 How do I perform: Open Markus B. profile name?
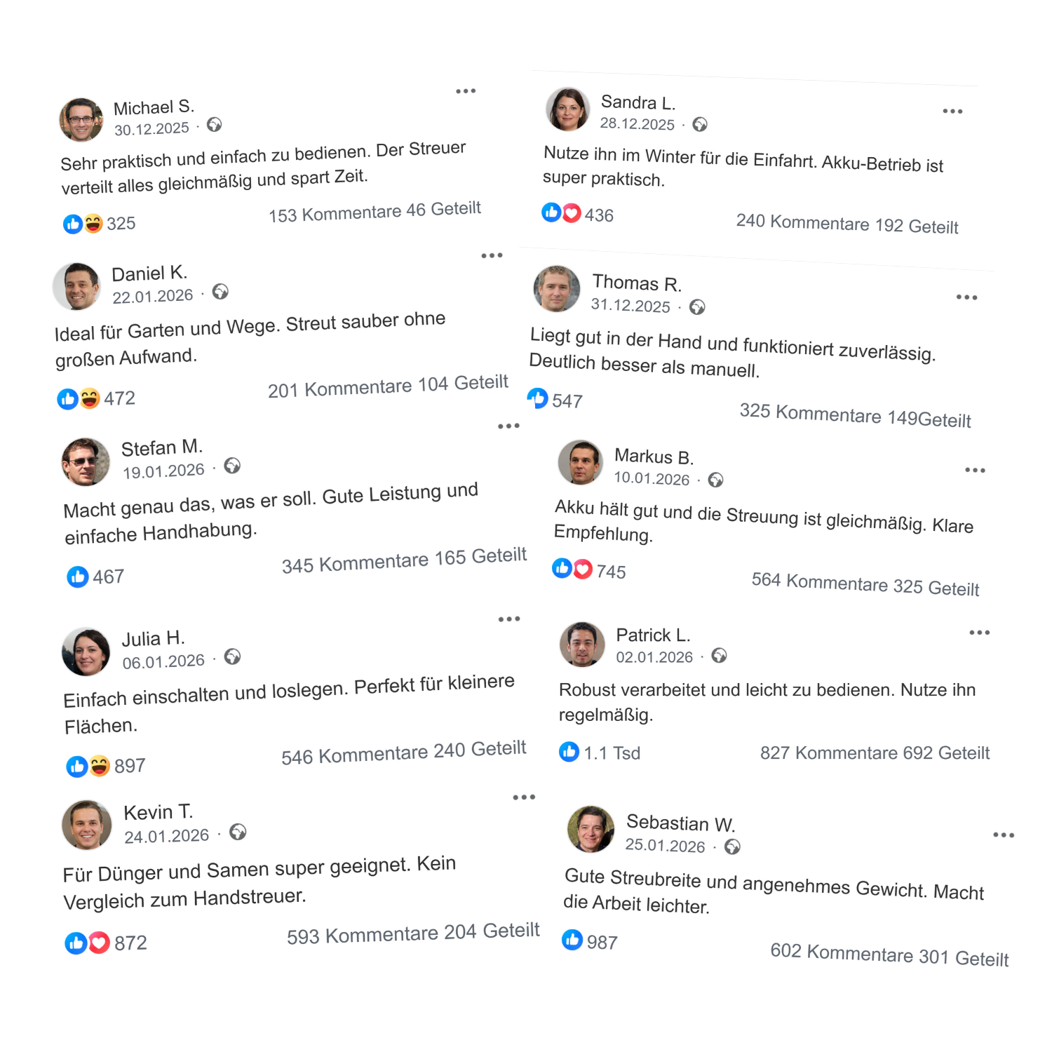coord(654,457)
